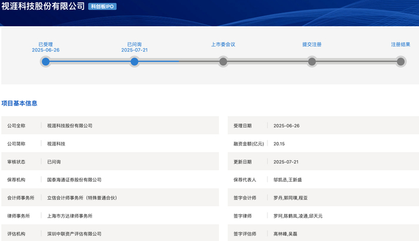Image resolution: width=419 pixels, height=241 pixels.
Task: Click the 注册结果 gray timeline dot
Action: pyautogui.click(x=400, y=62)
